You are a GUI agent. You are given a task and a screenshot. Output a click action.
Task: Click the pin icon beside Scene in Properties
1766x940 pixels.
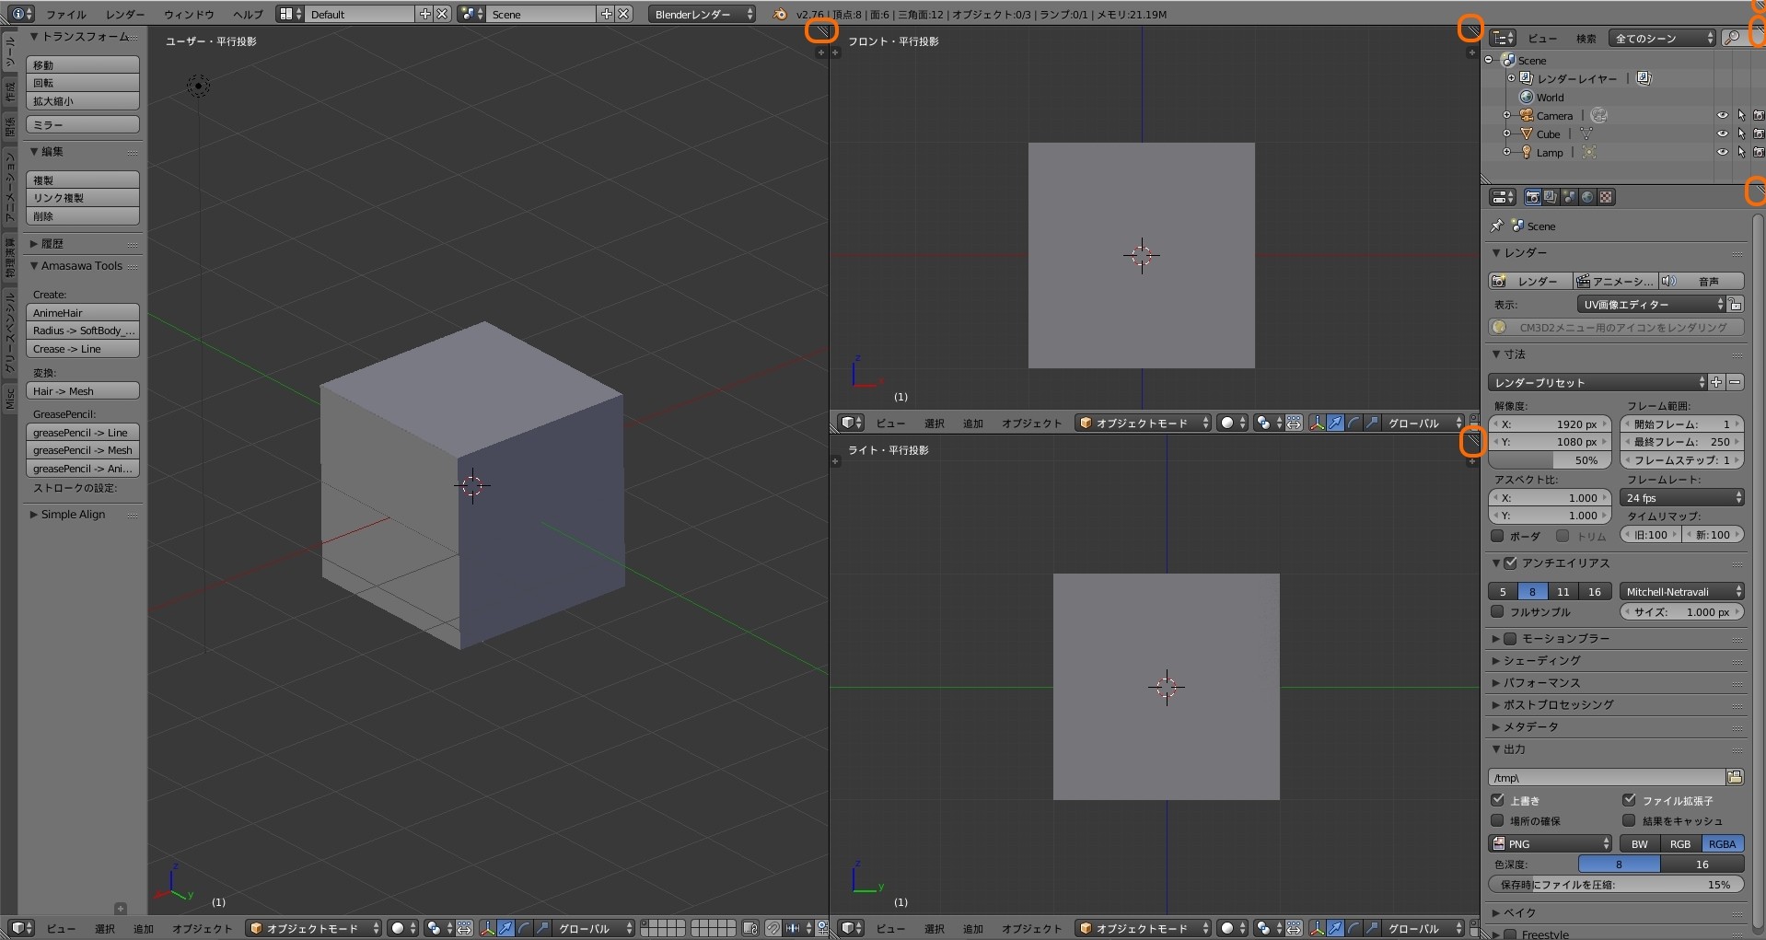click(x=1496, y=226)
